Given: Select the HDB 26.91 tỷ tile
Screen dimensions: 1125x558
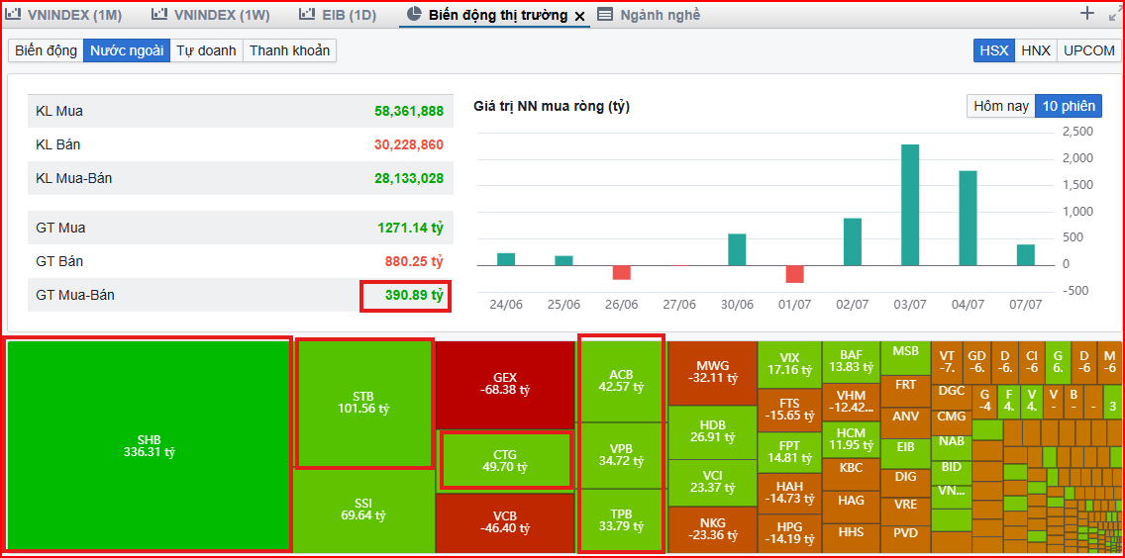Looking at the screenshot, I should (x=712, y=431).
